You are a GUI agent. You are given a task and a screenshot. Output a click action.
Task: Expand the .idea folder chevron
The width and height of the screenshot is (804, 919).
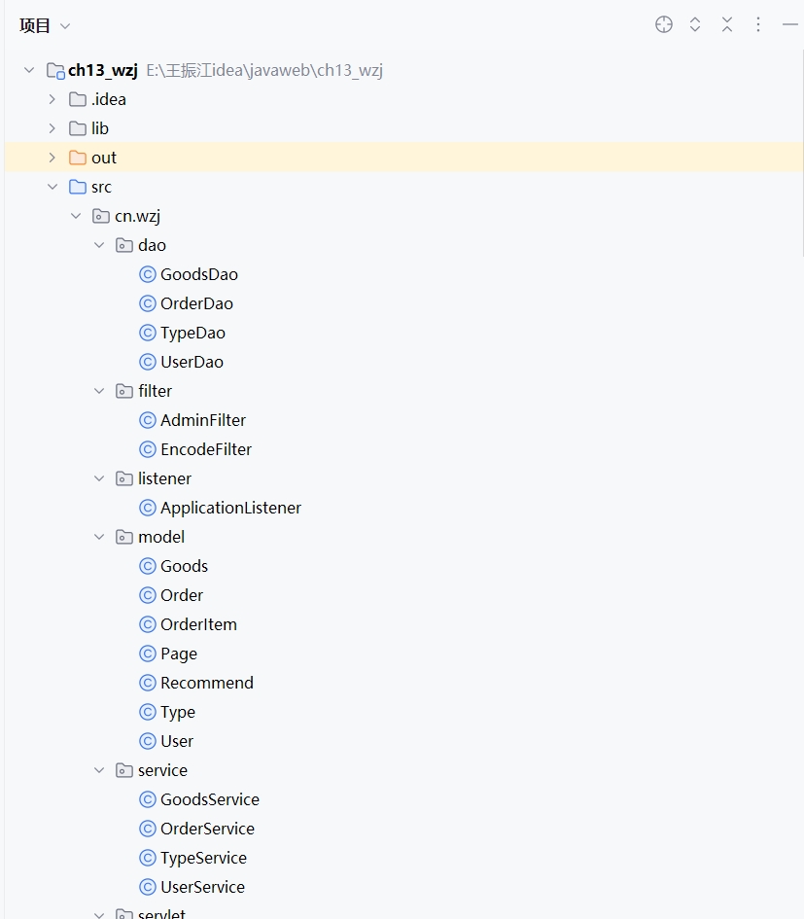point(52,99)
